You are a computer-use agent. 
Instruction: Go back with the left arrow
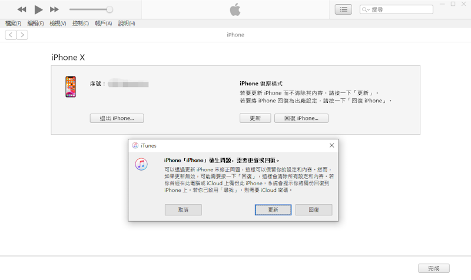pos(11,35)
